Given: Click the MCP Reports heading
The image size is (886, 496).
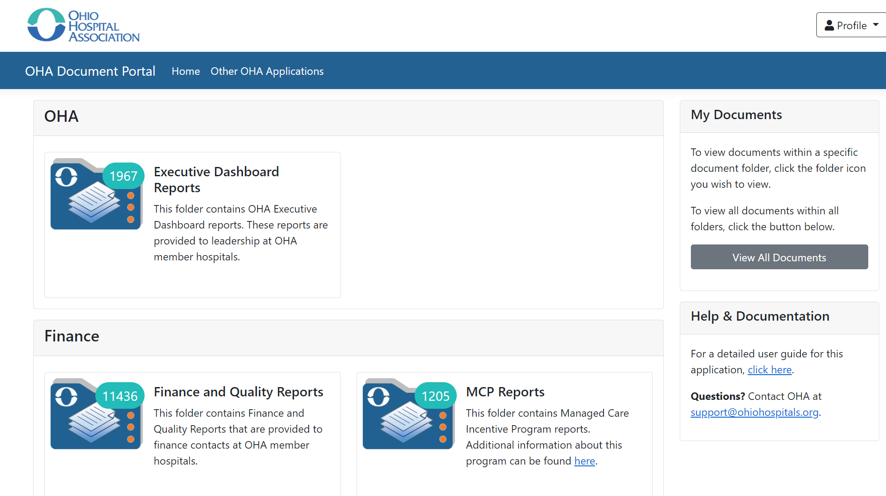Looking at the screenshot, I should 505,392.
